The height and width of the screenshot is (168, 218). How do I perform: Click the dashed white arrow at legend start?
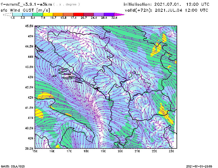pos(7,14)
